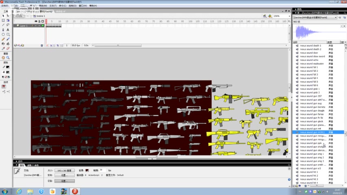The image size is (347, 195).
Task: Toggle visibility dot for Layer 1
Action: point(36,26)
